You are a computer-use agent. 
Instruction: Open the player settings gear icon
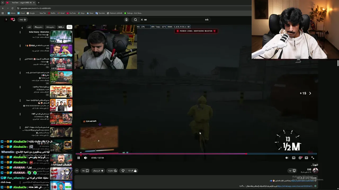click(x=300, y=158)
